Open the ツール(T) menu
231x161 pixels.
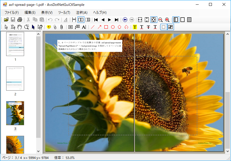tap(64, 12)
